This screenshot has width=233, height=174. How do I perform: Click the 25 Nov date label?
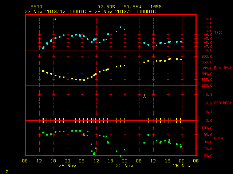point(125,166)
